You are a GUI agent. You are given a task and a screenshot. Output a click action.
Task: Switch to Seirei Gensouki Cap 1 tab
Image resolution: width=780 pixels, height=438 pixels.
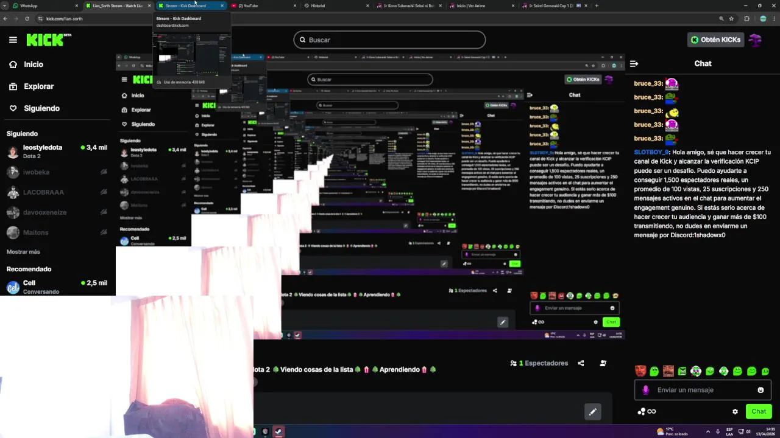click(x=556, y=5)
